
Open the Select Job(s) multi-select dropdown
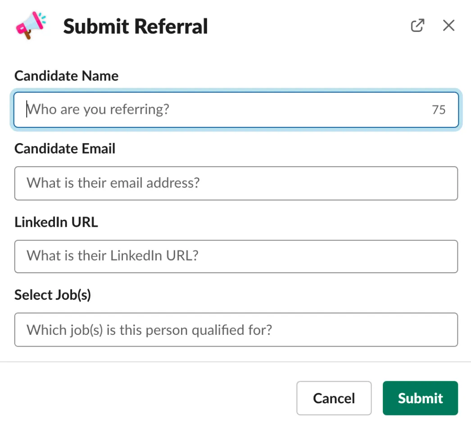[x=236, y=330]
